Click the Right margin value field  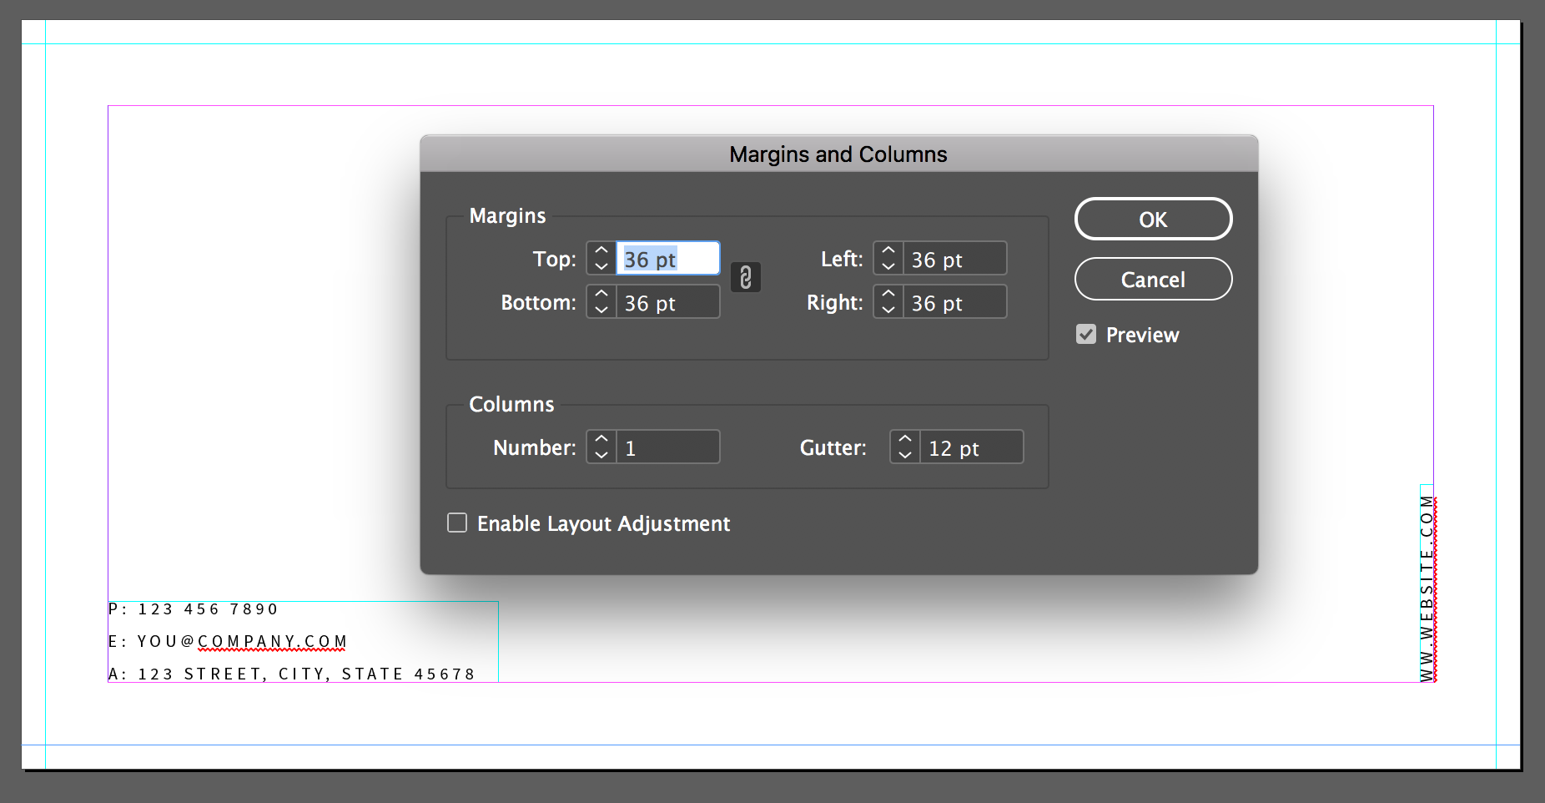point(954,302)
